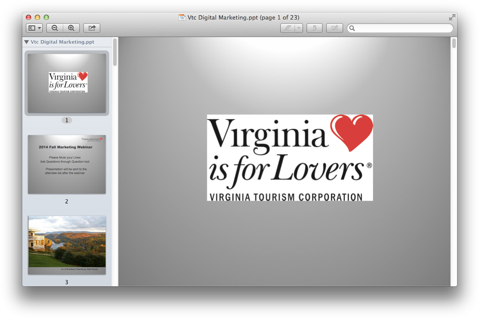The height and width of the screenshot is (318, 479).
Task: Click the document icon in title bar
Action: [x=182, y=17]
